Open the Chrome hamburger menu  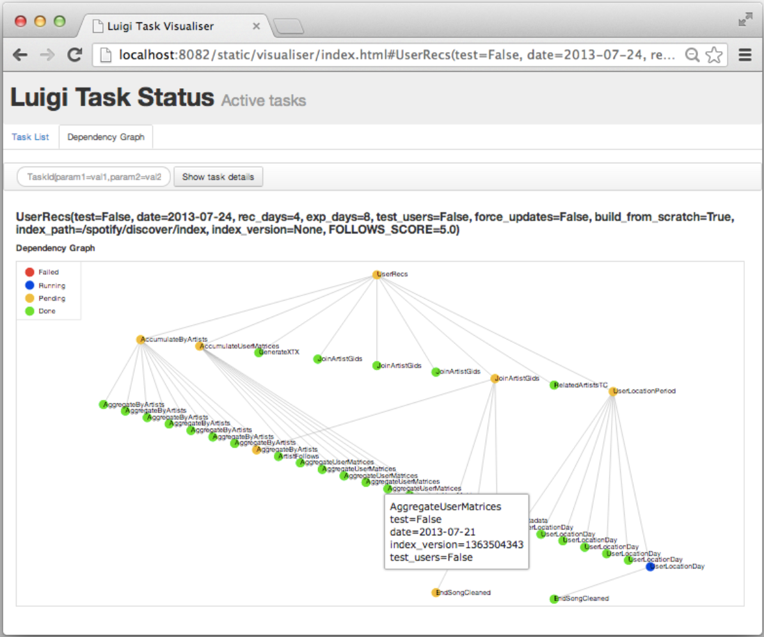[745, 55]
